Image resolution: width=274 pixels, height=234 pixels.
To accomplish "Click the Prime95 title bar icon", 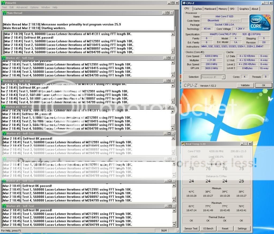I will coord(3,3).
